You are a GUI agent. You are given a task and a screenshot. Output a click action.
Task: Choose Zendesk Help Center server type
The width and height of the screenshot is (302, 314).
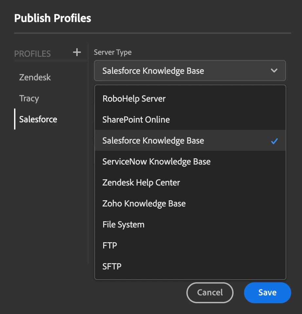coord(141,183)
